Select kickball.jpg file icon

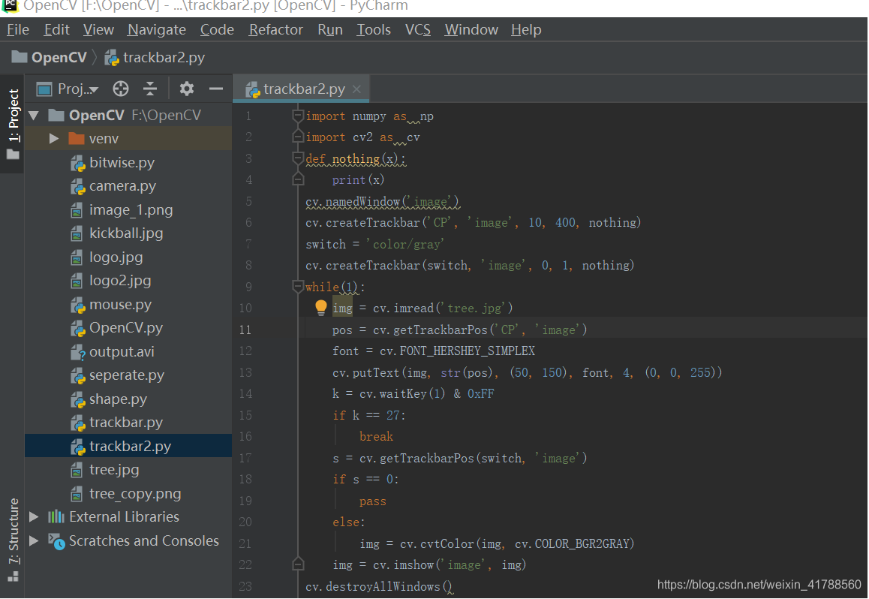click(77, 234)
